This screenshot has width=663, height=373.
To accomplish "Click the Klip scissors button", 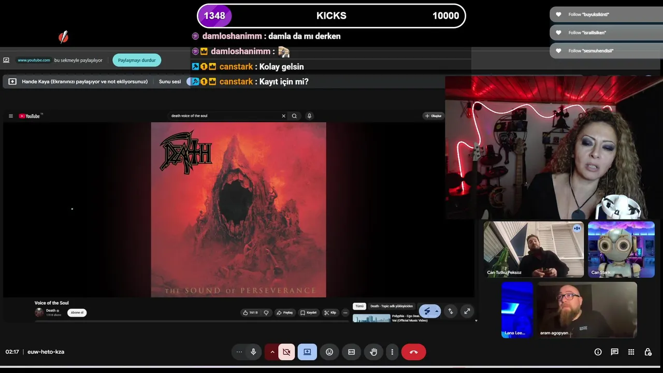I will 330,312.
